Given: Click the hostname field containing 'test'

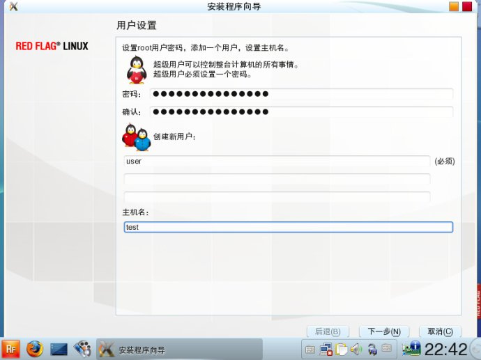Looking at the screenshot, I should click(287, 227).
